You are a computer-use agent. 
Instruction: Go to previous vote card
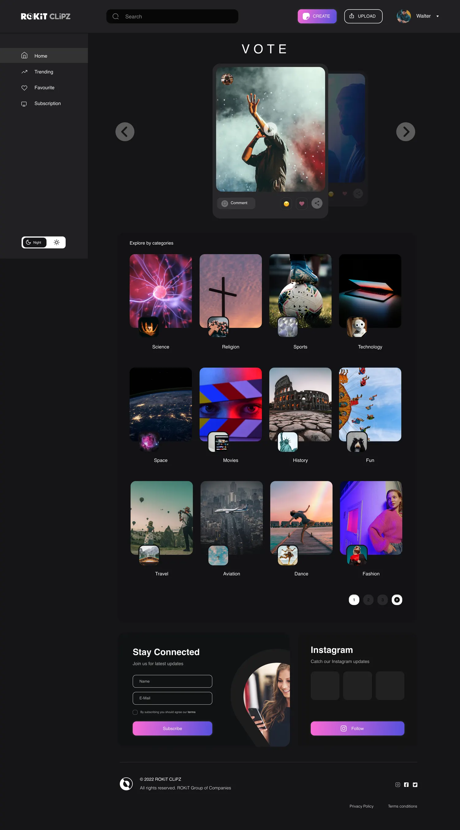click(125, 132)
